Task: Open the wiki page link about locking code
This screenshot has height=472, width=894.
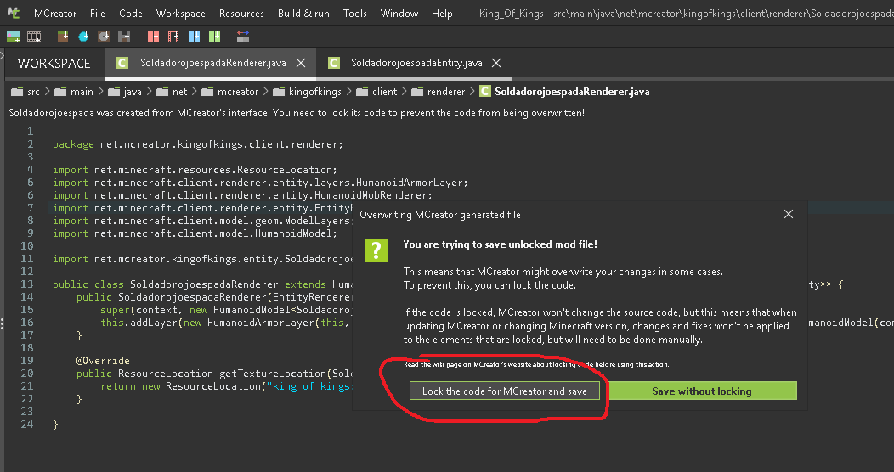Action: pyautogui.click(x=536, y=364)
